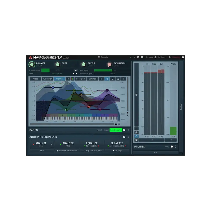Click the Smoothness slider bar
The width and height of the screenshot is (211, 211).
(x=57, y=70)
